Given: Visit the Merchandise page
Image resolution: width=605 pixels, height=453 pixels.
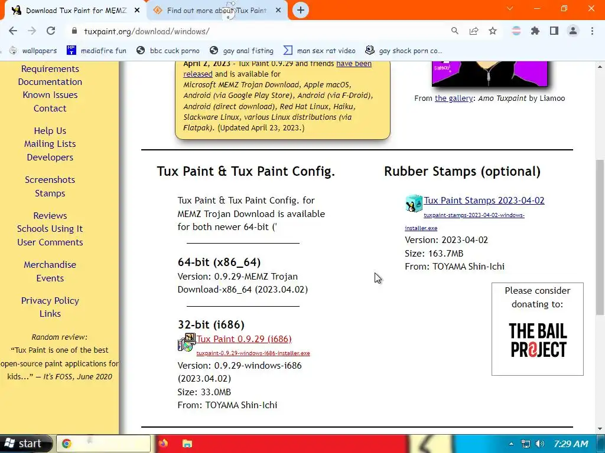Looking at the screenshot, I should (50, 265).
